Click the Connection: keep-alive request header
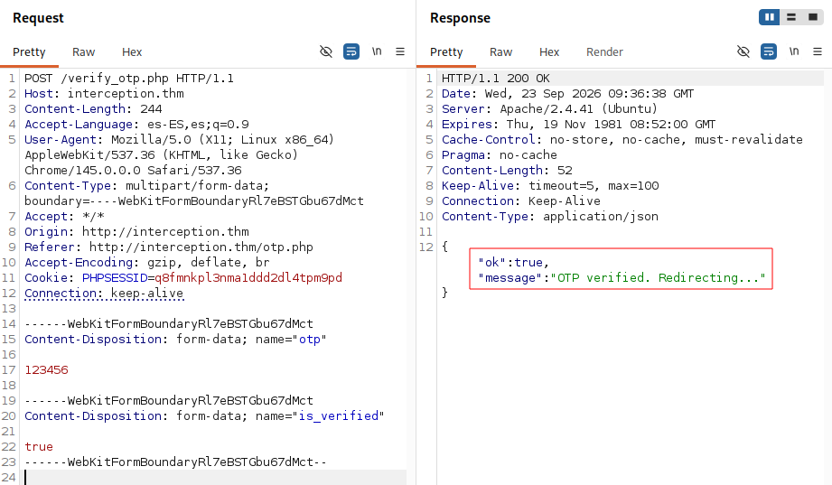This screenshot has height=485, width=832. pyautogui.click(x=104, y=293)
